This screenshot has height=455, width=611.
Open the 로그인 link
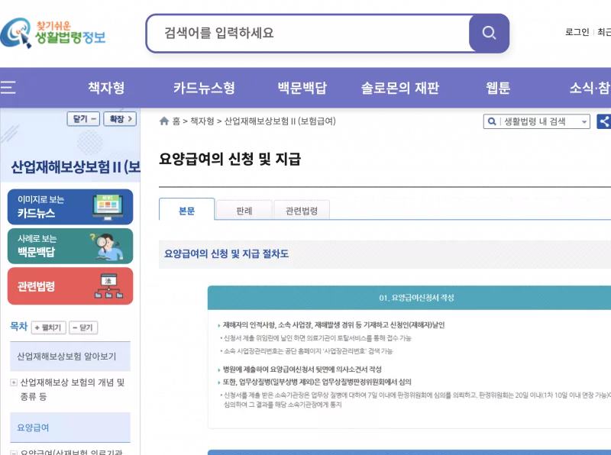(577, 32)
